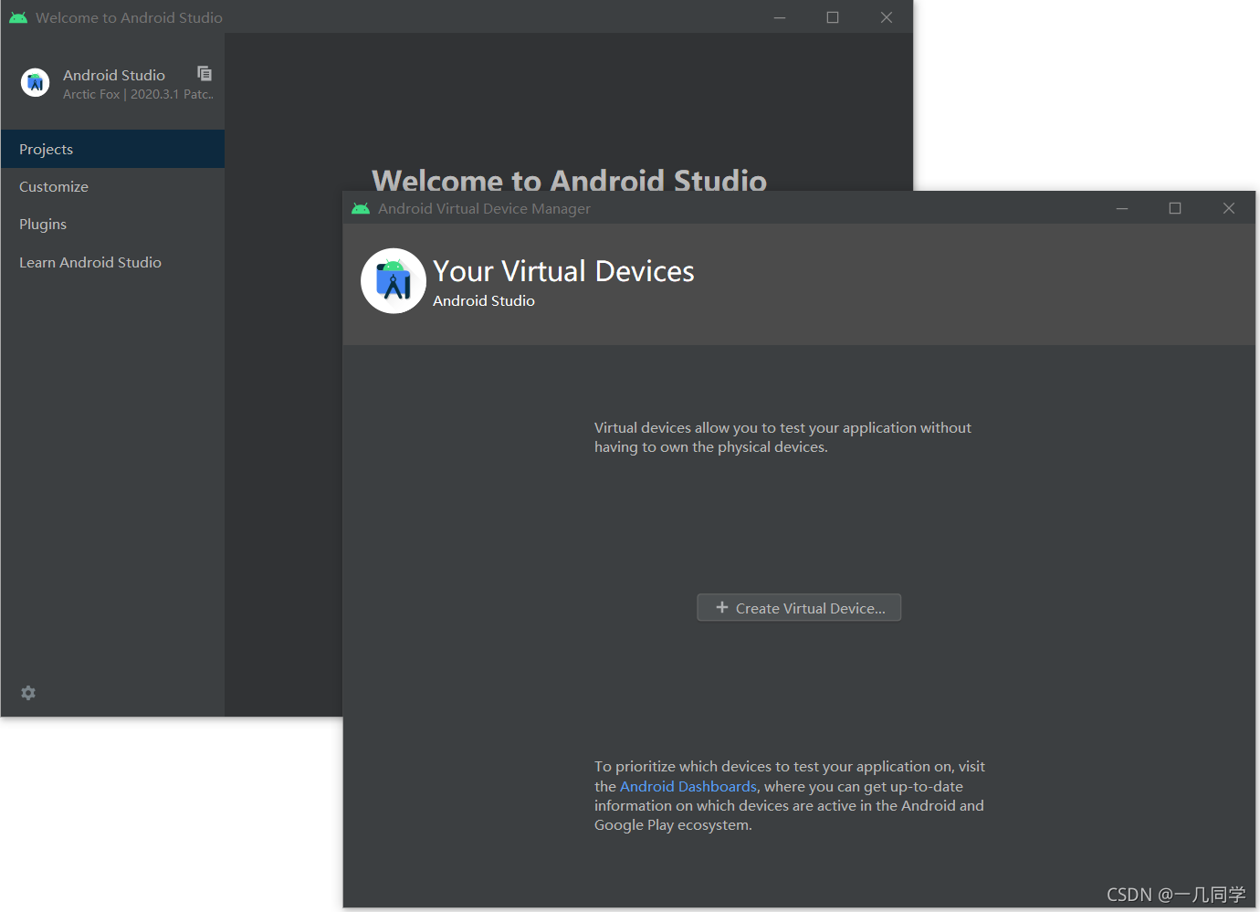Close the Welcome to Android Studio window
The image size is (1260, 912).
(x=887, y=17)
